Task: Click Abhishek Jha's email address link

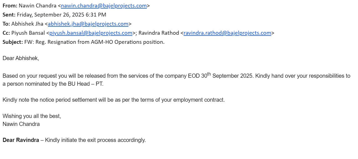Action: 88,24
